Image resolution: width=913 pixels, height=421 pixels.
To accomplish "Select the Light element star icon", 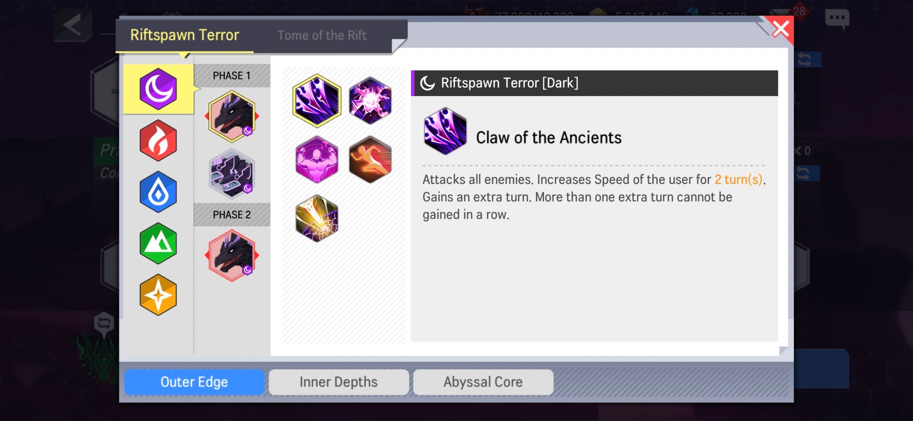I will pyautogui.click(x=158, y=295).
